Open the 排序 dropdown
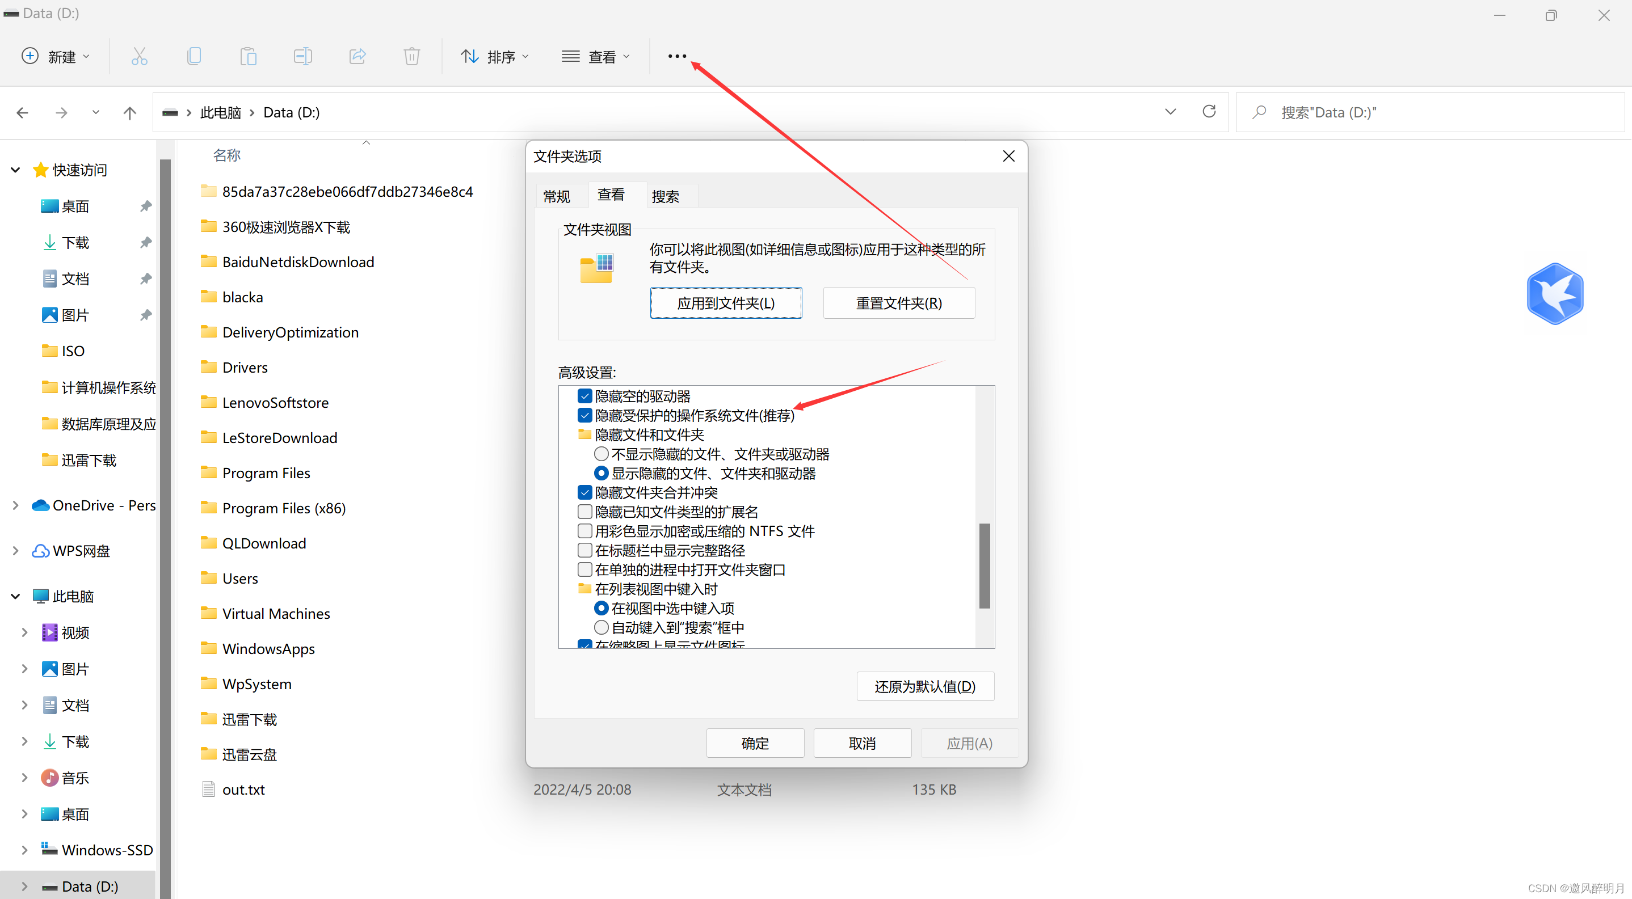Screen dimensions: 1632x899 point(495,56)
